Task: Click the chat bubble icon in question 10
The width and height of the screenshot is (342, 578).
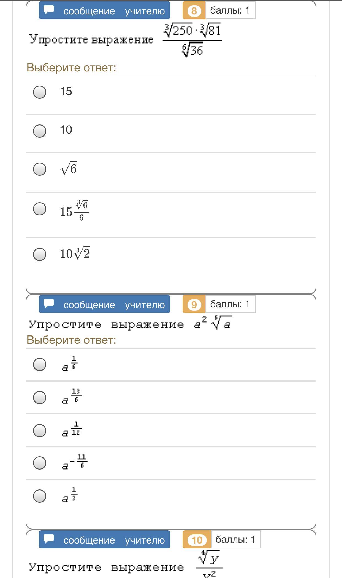Action: click(49, 539)
